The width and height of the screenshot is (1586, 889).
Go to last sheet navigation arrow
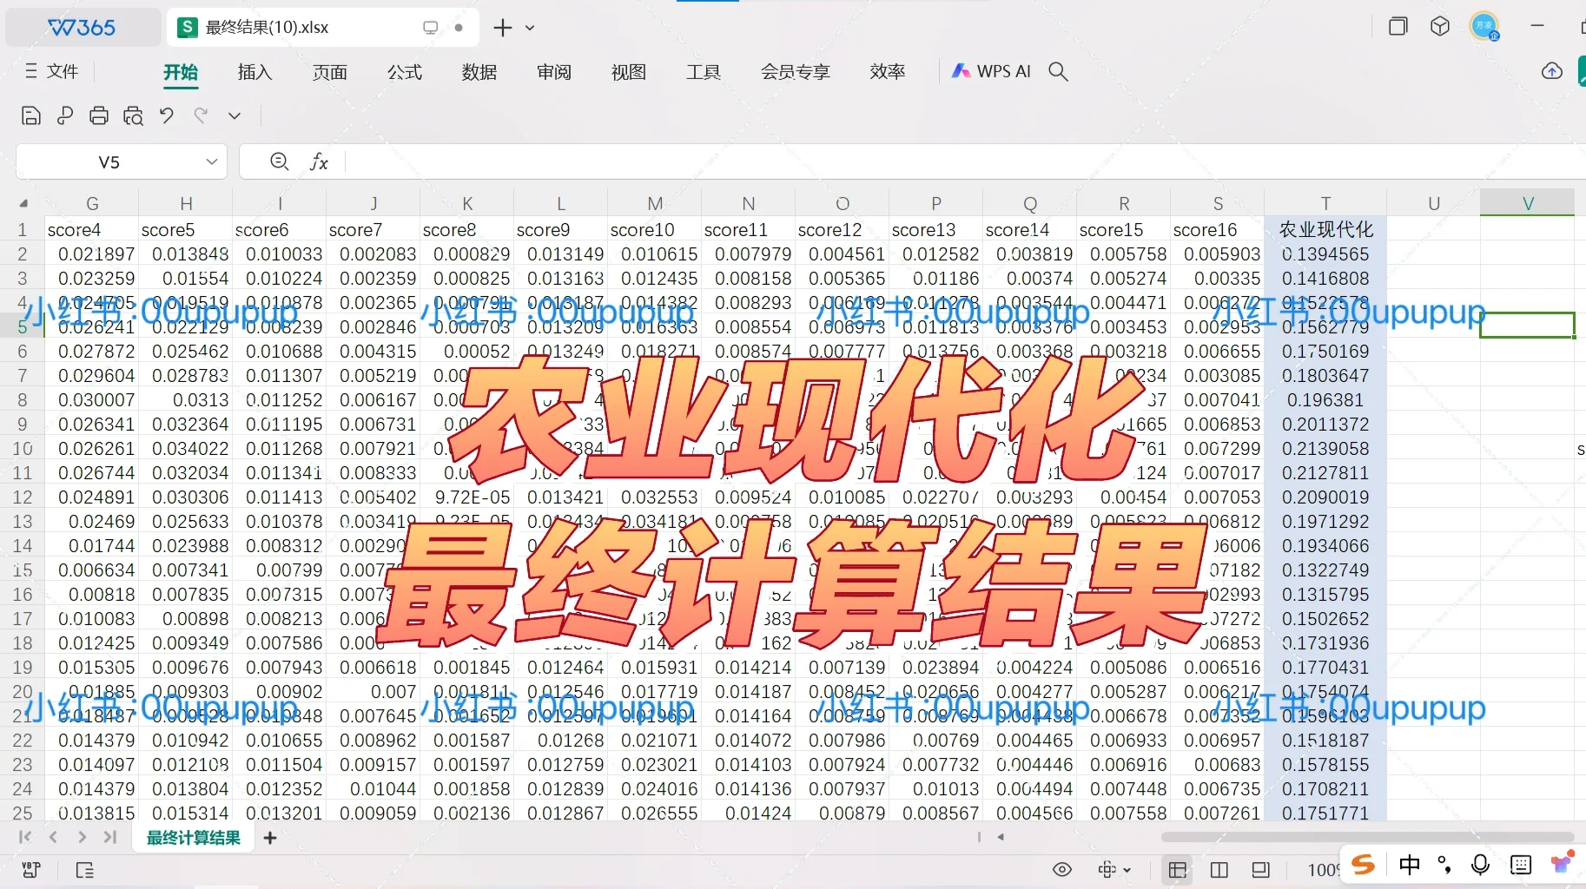point(109,837)
